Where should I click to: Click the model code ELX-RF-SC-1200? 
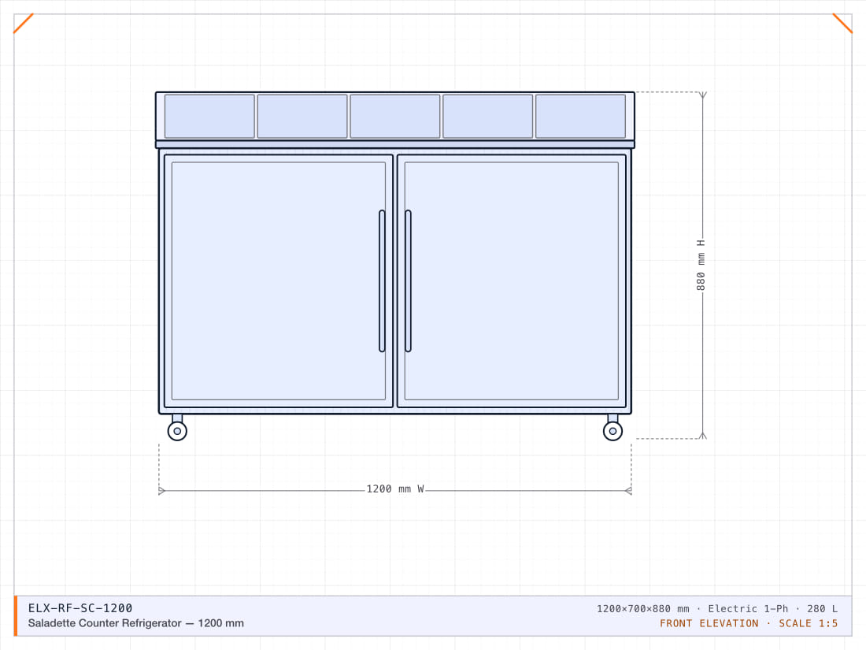80,608
